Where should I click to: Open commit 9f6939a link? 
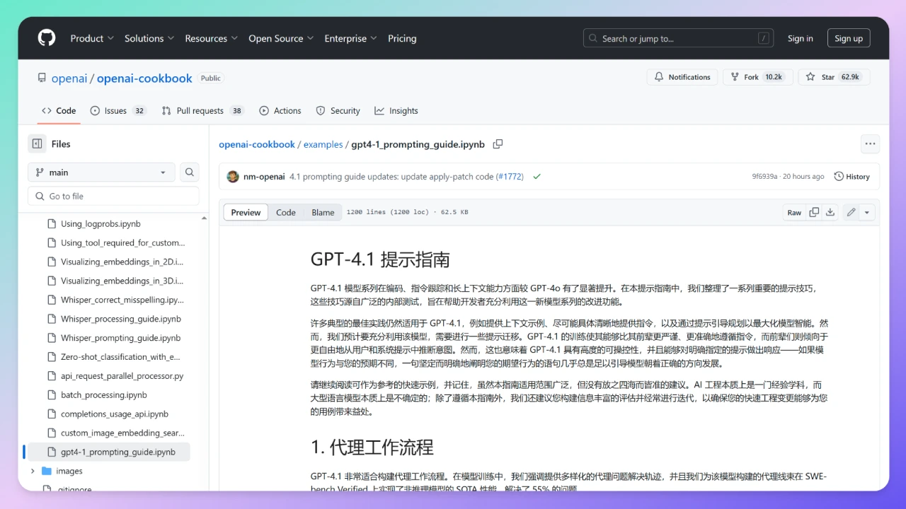(x=764, y=177)
